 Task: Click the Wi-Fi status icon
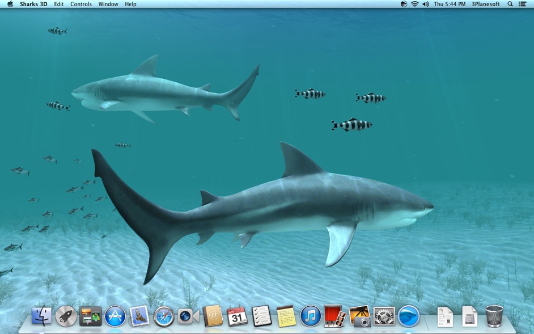tap(414, 4)
